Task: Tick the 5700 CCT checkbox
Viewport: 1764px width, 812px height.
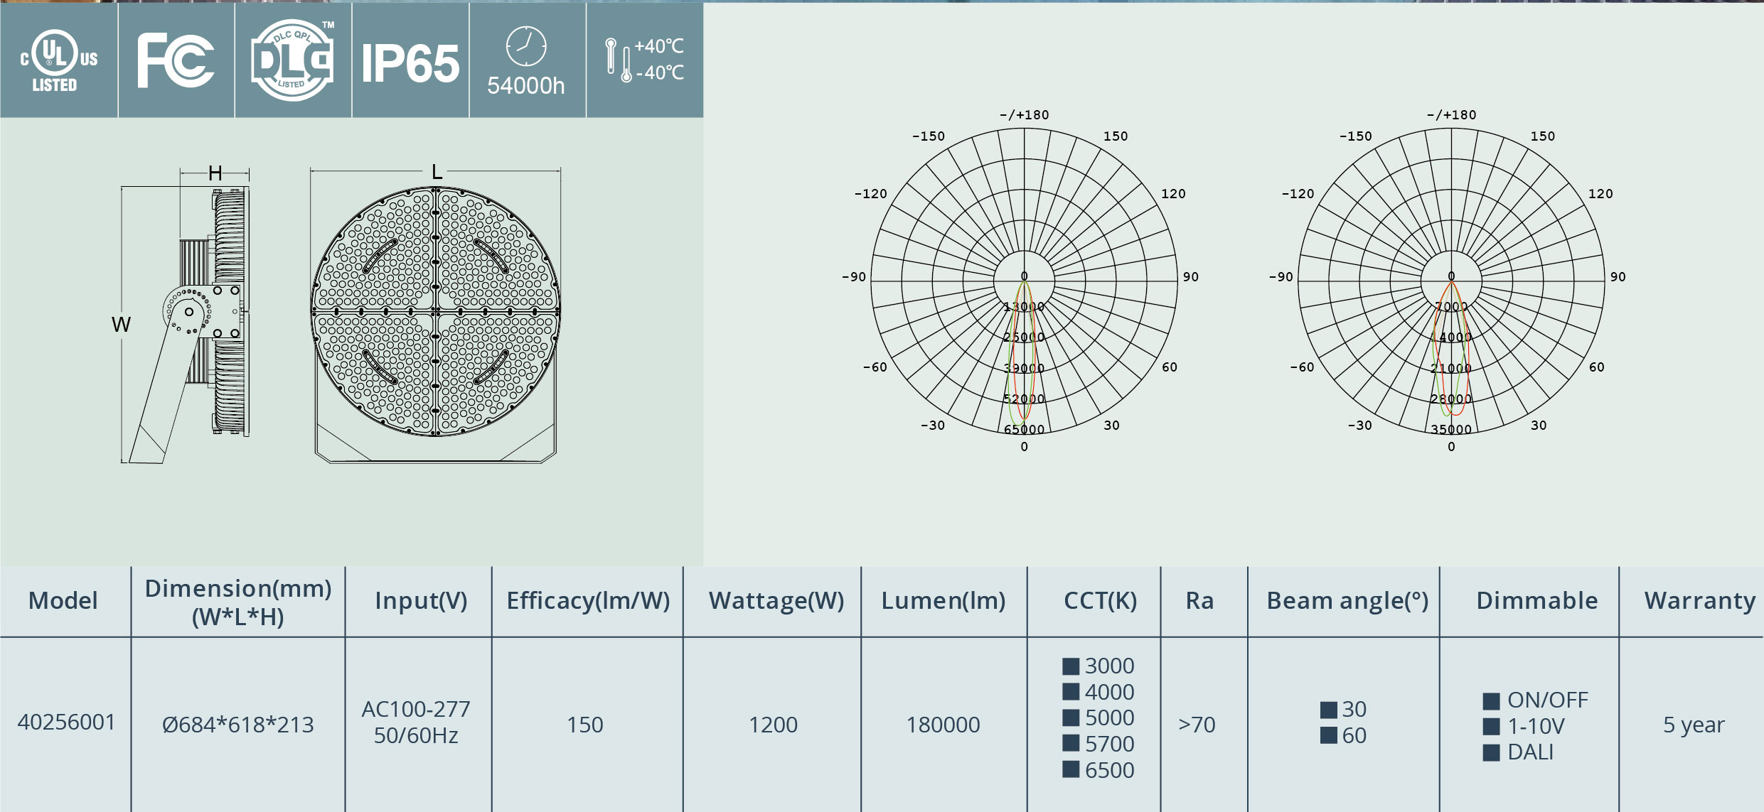Action: [1071, 744]
